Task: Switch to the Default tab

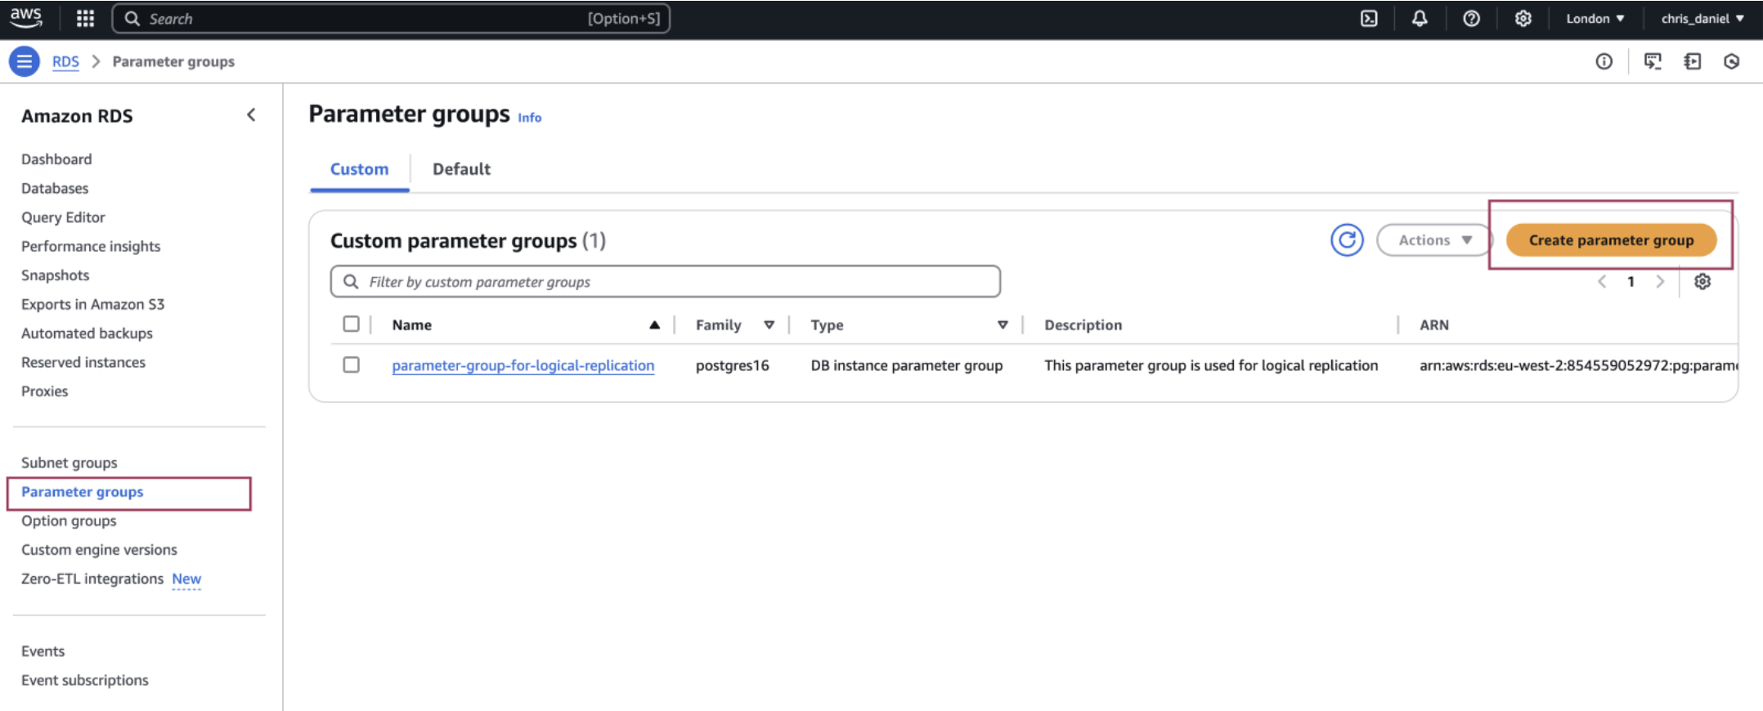Action: 461,169
